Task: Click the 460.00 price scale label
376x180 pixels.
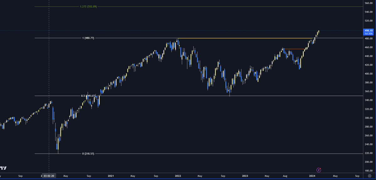Action: point(368,47)
